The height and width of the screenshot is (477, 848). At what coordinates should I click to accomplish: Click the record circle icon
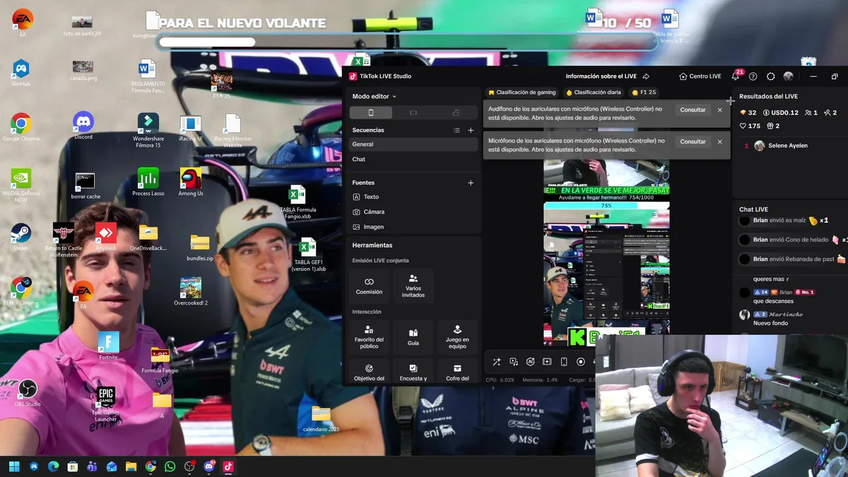pyautogui.click(x=581, y=362)
